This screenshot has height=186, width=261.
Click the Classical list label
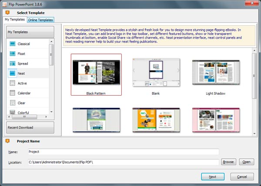(24, 44)
